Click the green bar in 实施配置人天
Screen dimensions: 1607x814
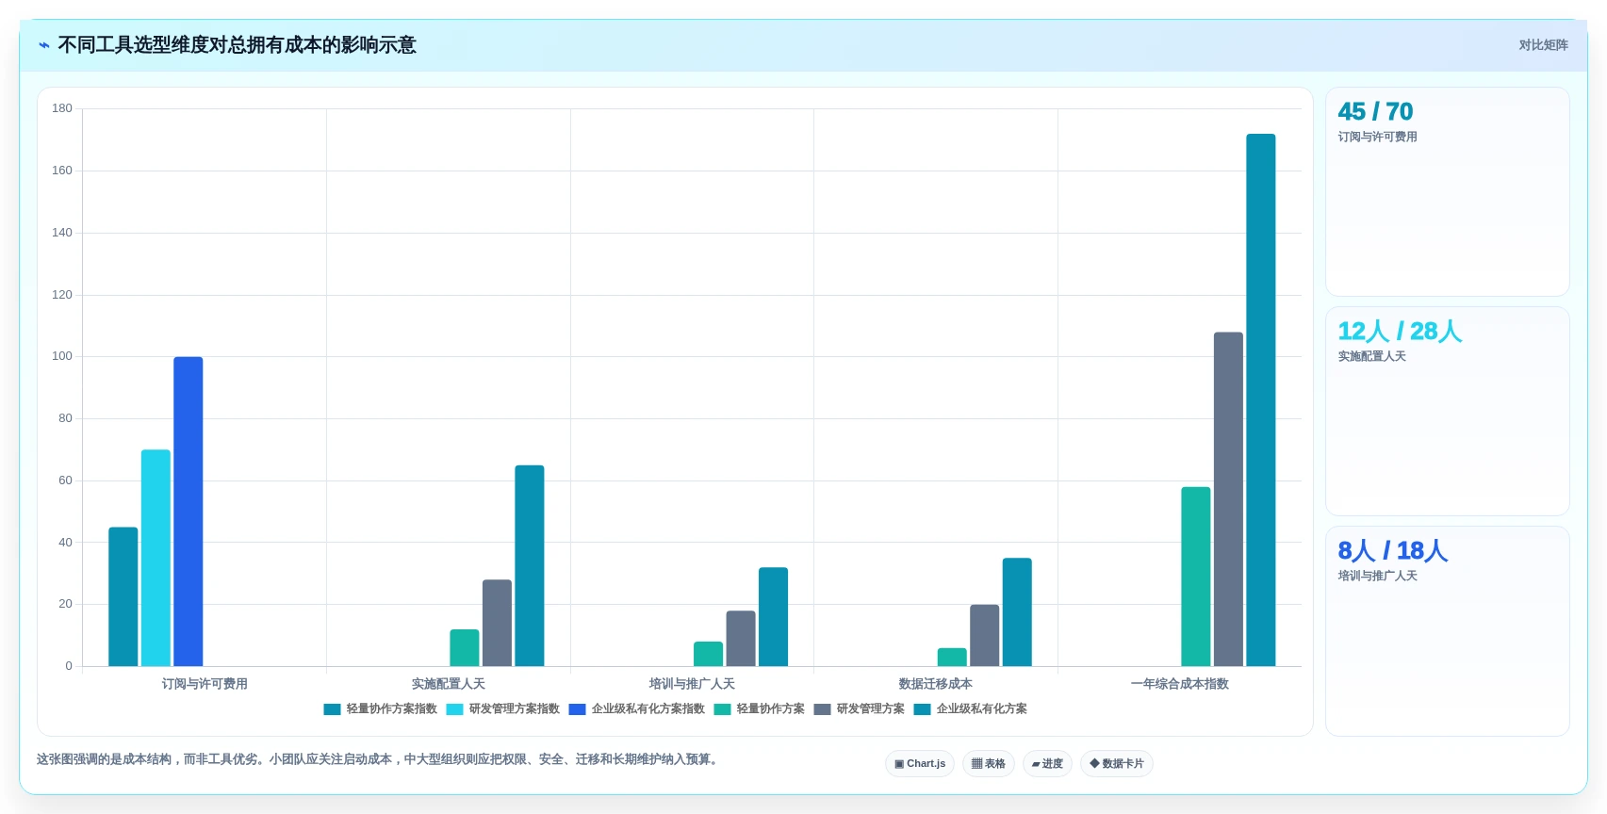(465, 648)
